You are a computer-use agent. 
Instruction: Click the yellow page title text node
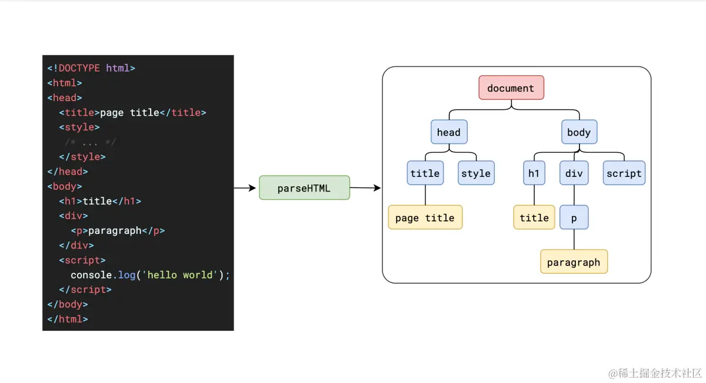click(425, 217)
